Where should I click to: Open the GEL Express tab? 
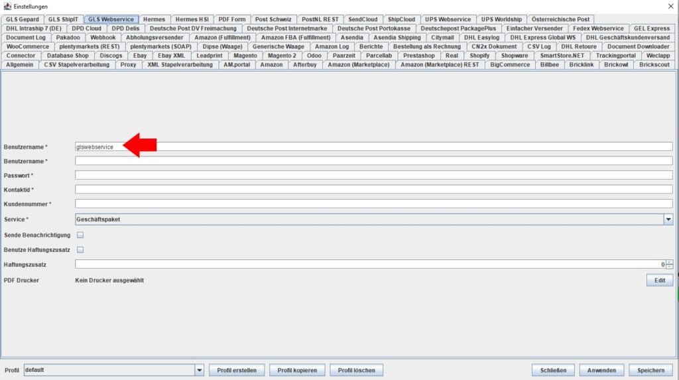point(652,29)
